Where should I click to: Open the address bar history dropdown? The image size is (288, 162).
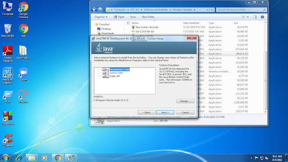[x=207, y=10]
